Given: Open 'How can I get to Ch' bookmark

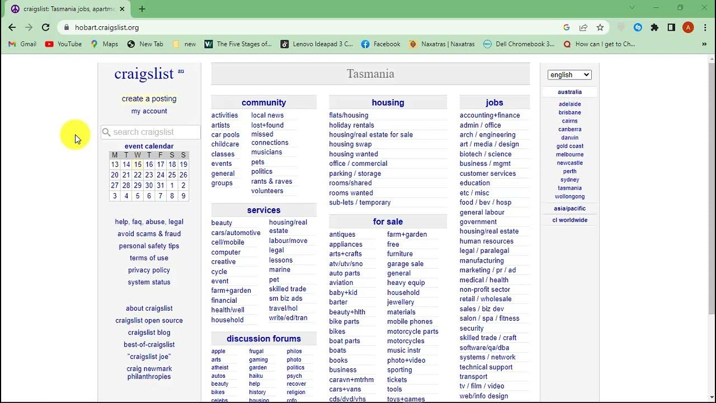Looking at the screenshot, I should click(x=600, y=44).
